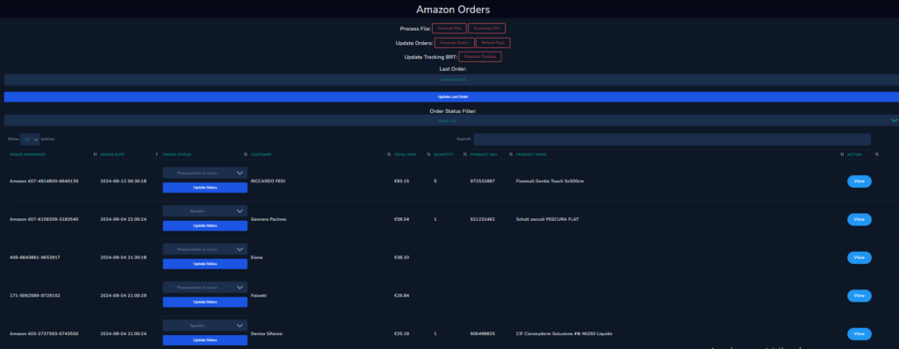Click Update Status in Elena's row
Screen dimensions: 899x349
[205, 264]
